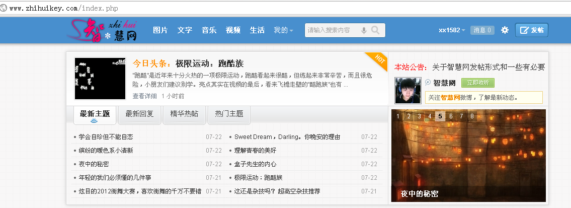Image resolution: width=571 pixels, height=208 pixels.
Task: Click the 发帖 post button
Action: (x=532, y=30)
